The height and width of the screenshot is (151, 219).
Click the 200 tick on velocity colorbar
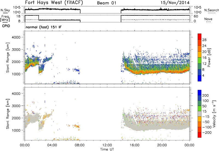[x=206, y=95]
